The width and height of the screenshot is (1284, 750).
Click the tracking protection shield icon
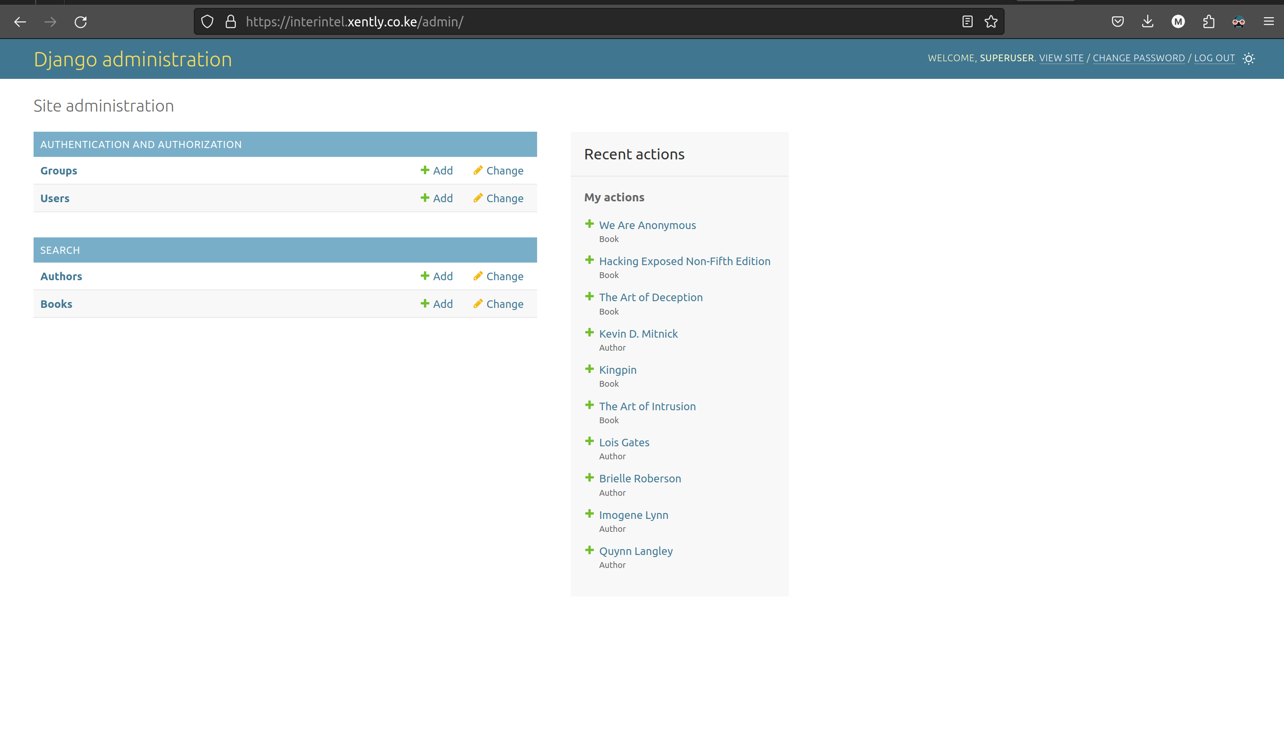pyautogui.click(x=207, y=21)
